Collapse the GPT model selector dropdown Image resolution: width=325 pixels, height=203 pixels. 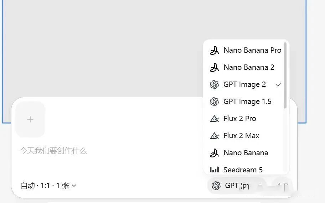(237, 186)
